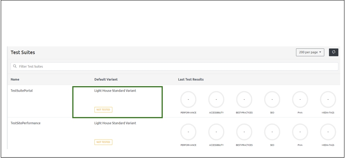Click TestSuitePortal's Performance score circle
Screen dimensions: 346x158
(x=188, y=99)
